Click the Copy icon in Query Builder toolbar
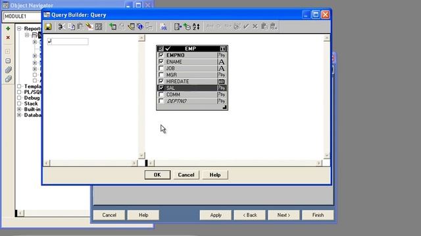 [72, 26]
